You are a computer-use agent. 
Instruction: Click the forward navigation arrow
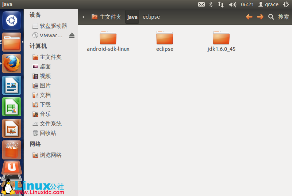260,17
